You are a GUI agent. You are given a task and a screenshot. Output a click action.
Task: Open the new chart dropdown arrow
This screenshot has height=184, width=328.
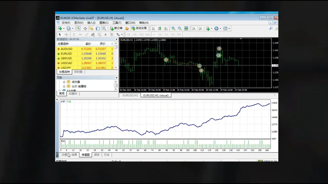click(64, 29)
